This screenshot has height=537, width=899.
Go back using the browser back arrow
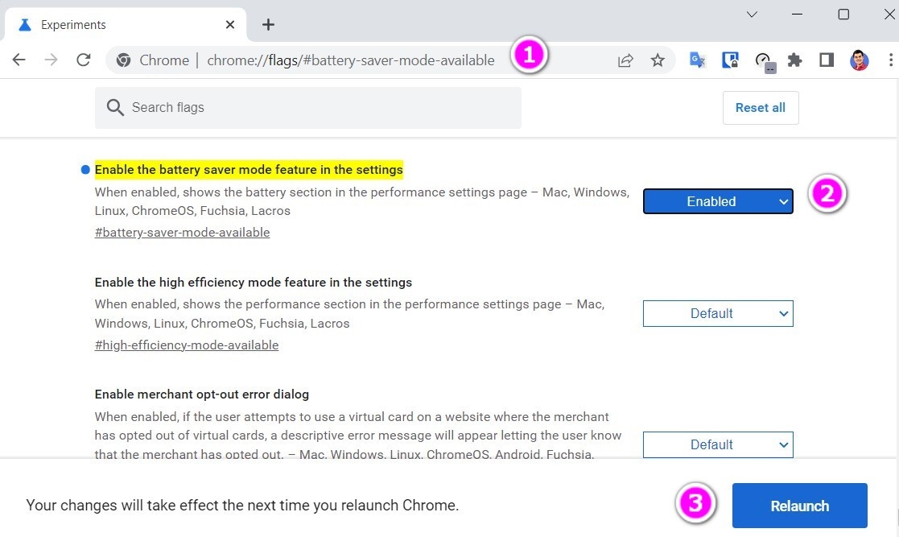(19, 60)
